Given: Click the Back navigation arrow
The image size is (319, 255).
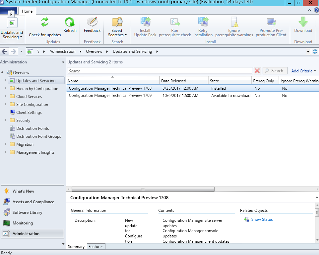Looking at the screenshot, I should 4,51.
